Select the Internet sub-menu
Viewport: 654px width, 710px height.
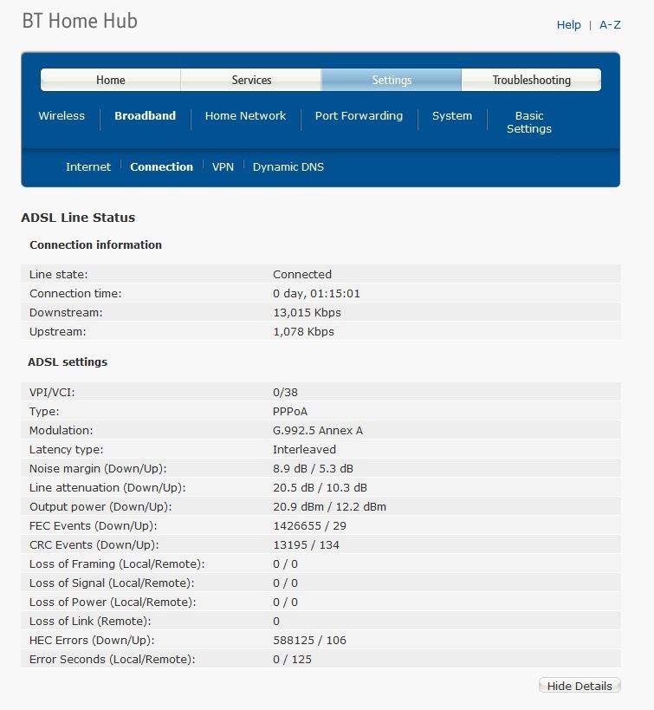coord(88,167)
